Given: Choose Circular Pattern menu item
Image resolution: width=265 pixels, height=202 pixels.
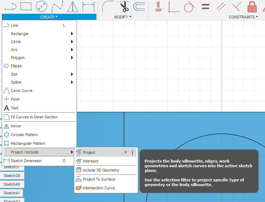Looking at the screenshot, I should click(39, 135).
